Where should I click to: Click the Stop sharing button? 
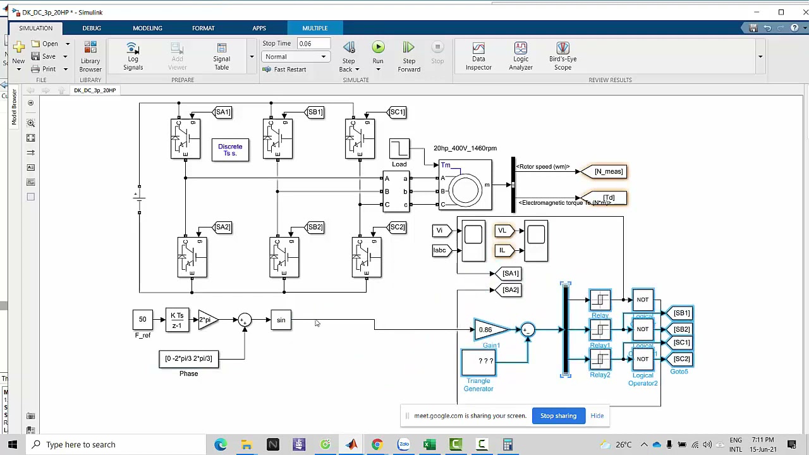click(x=558, y=416)
